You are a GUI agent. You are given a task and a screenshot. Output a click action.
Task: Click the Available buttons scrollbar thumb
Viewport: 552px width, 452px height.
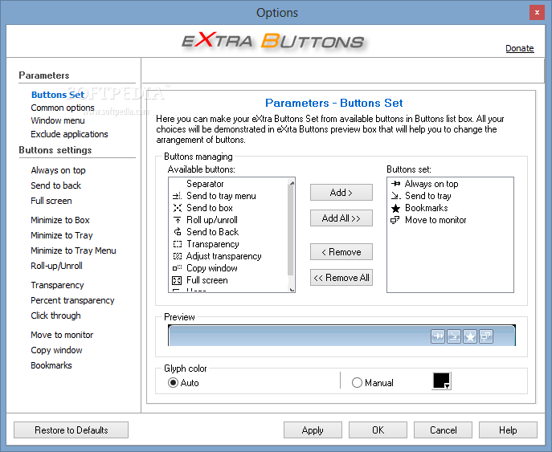tap(291, 230)
